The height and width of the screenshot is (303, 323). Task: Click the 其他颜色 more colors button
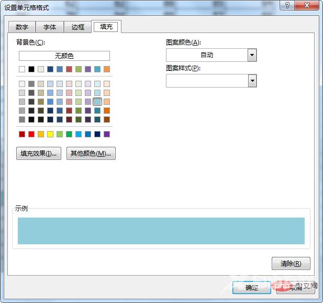click(x=91, y=154)
